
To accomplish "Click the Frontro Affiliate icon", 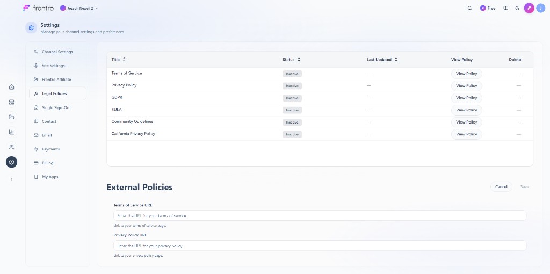I will 36,80.
